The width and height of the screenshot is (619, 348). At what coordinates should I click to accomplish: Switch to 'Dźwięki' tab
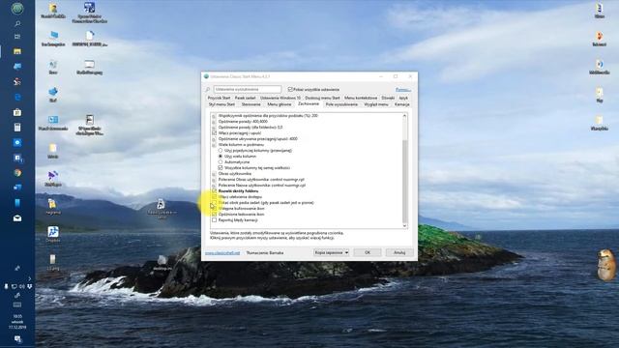coord(388,98)
